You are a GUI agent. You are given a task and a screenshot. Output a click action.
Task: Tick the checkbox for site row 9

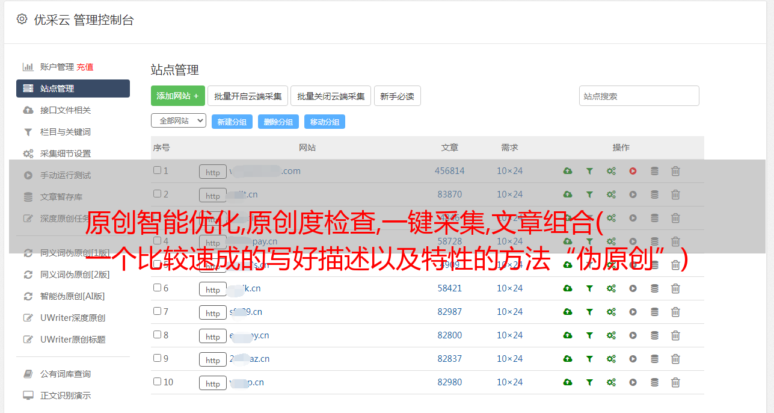click(157, 358)
